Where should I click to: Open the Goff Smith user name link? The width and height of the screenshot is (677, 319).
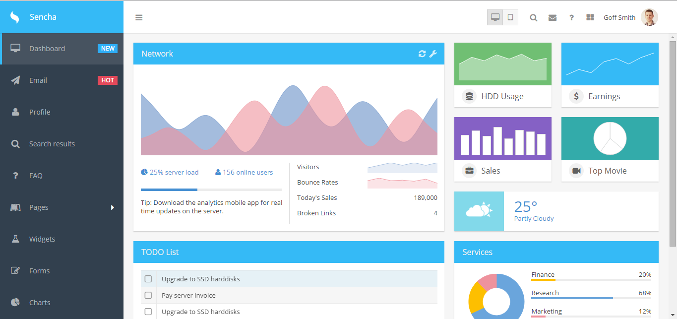(x=619, y=17)
